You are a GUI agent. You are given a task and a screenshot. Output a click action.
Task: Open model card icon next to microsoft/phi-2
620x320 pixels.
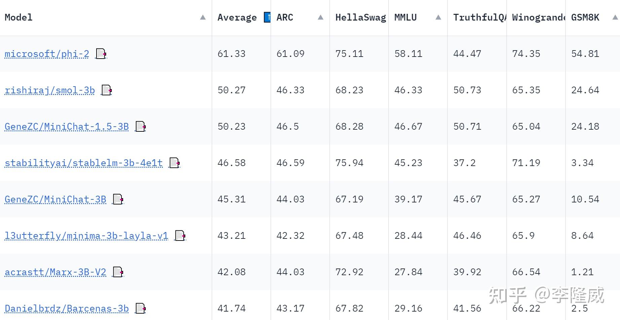[x=101, y=54]
